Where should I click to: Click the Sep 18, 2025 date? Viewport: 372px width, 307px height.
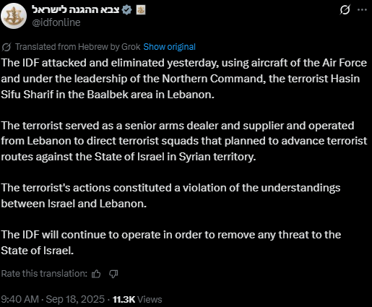pyautogui.click(x=75, y=299)
